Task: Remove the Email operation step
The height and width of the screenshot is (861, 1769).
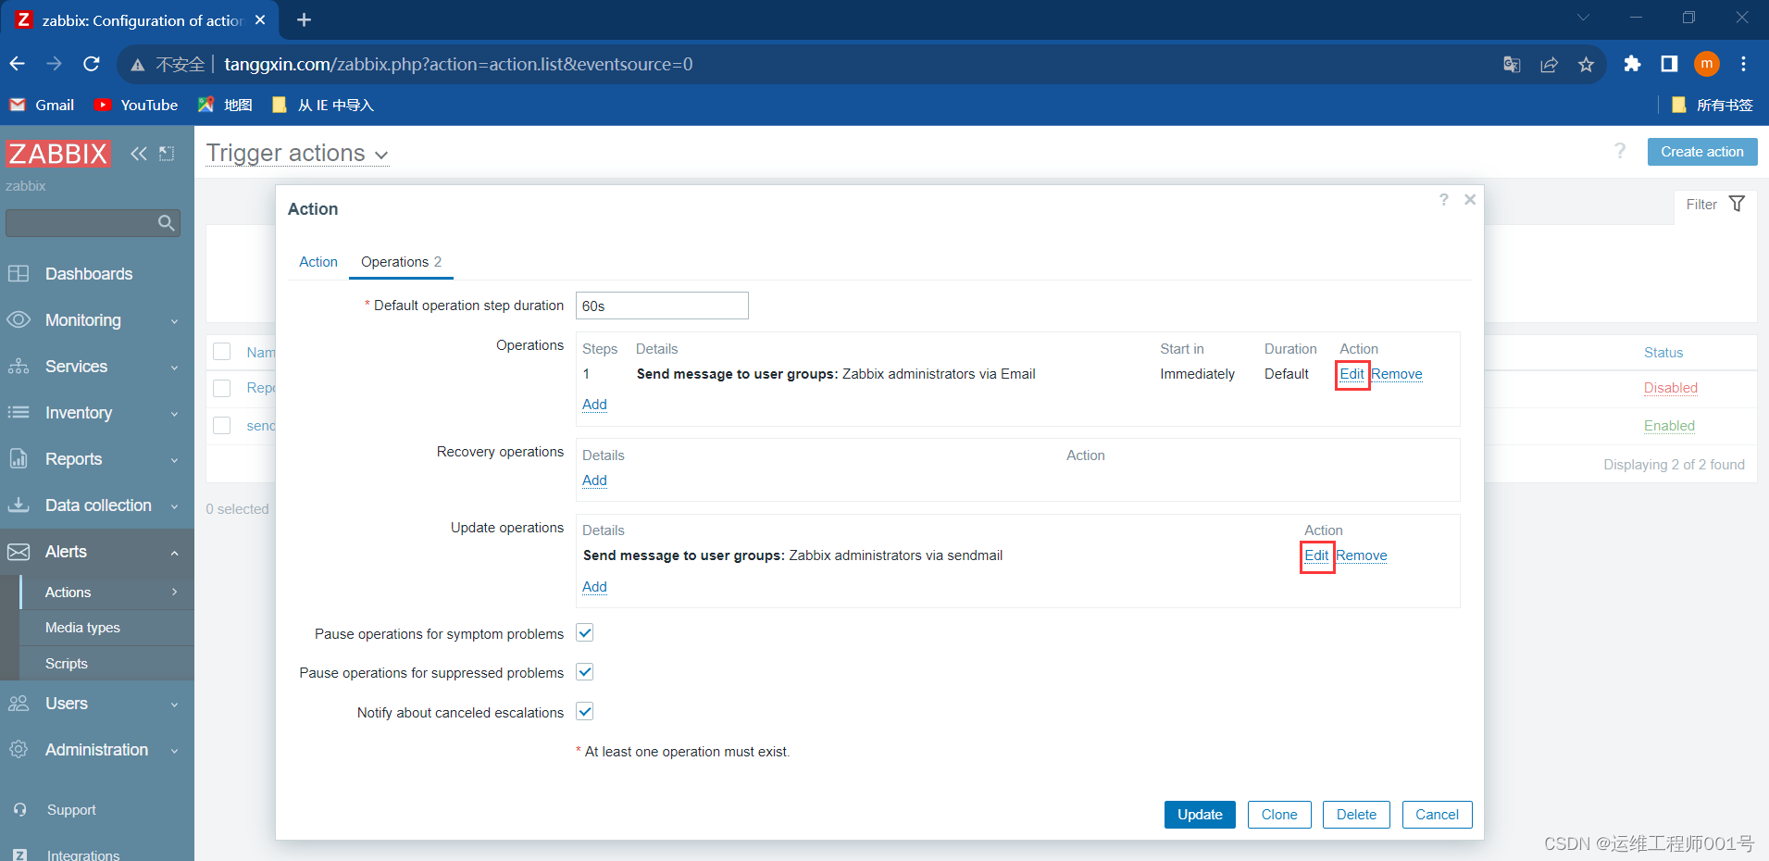Action: (1397, 374)
